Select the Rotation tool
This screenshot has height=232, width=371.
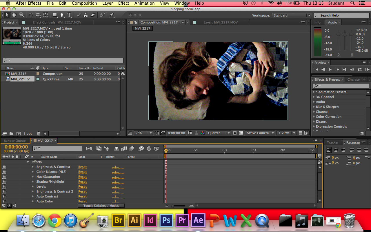pos(31,15)
